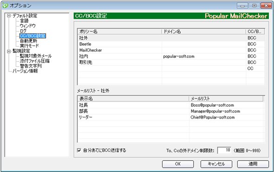This screenshot has width=274, height=172.
Task: Toggle 自分あてにBCC送信する checkbox
Action: point(79,150)
